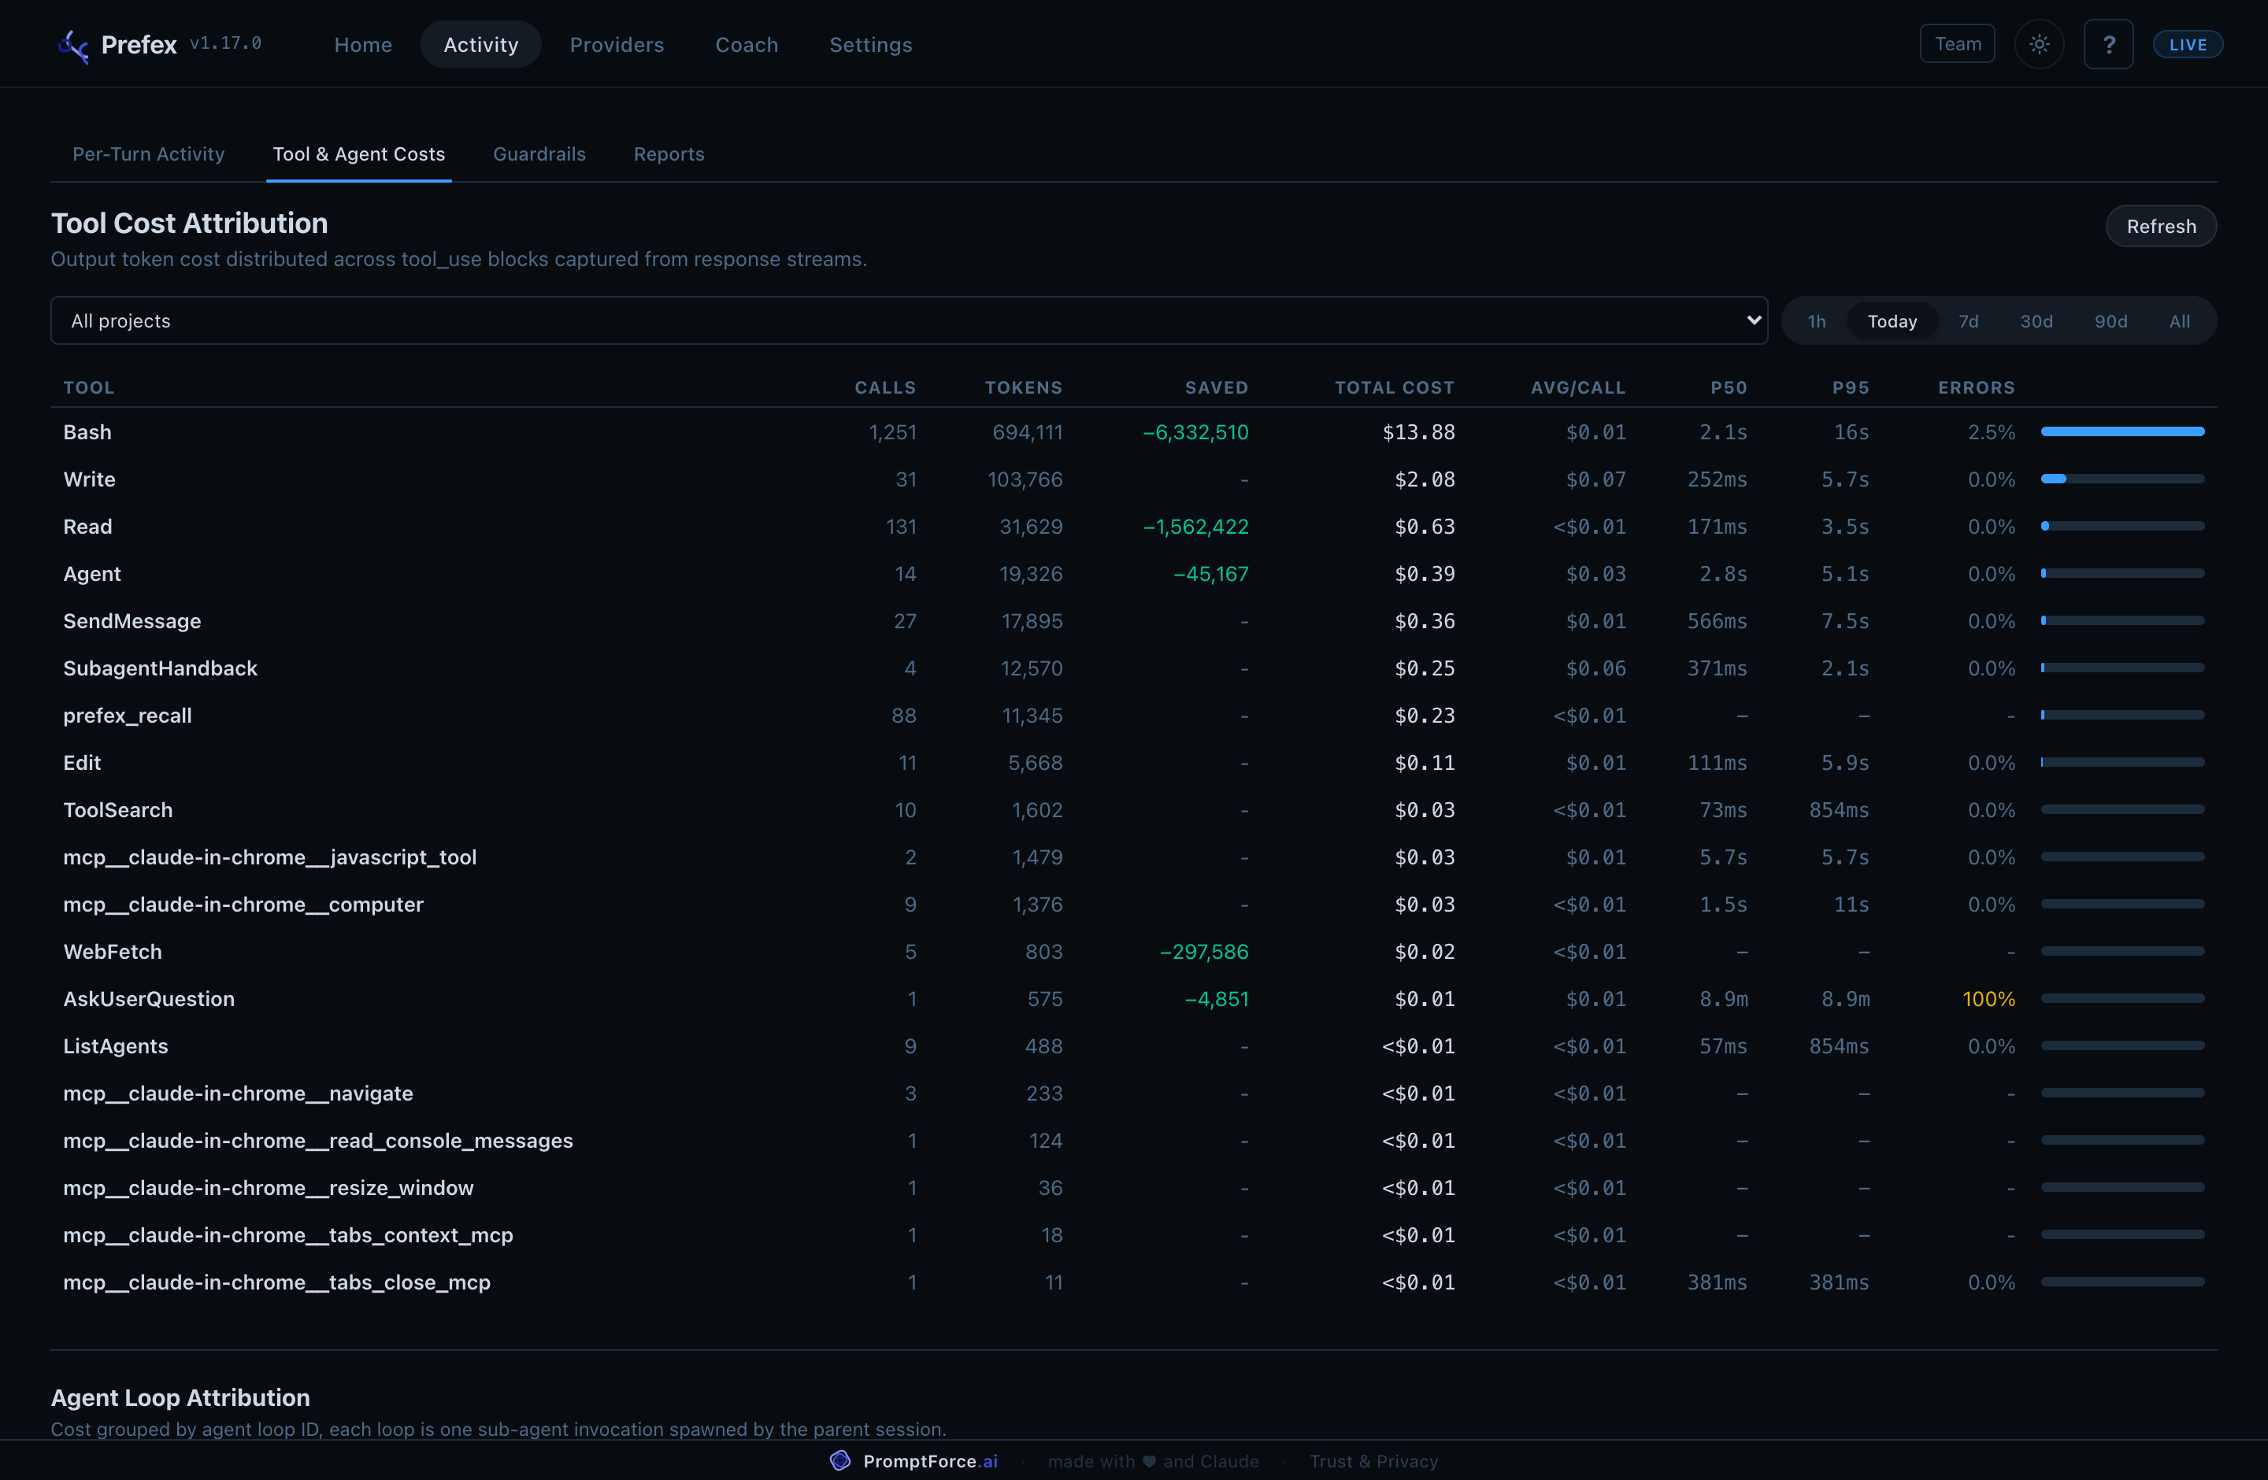
Task: Click the ListAgents tool row name
Action: point(115,1045)
